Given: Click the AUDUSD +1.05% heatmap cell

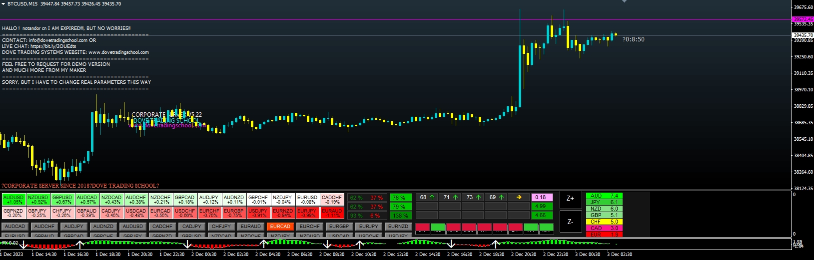Looking at the screenshot, I should click(14, 200).
